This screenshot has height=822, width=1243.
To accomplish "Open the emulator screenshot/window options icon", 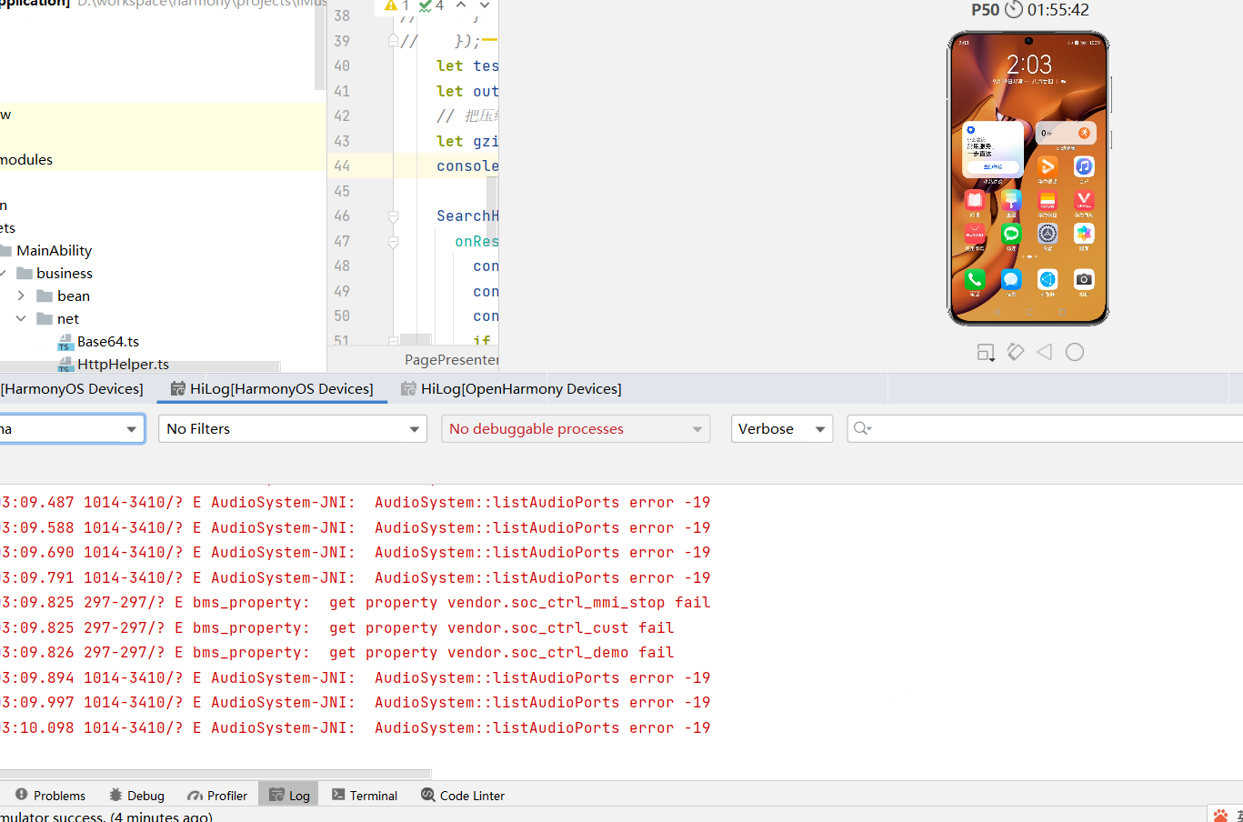I will pos(986,352).
